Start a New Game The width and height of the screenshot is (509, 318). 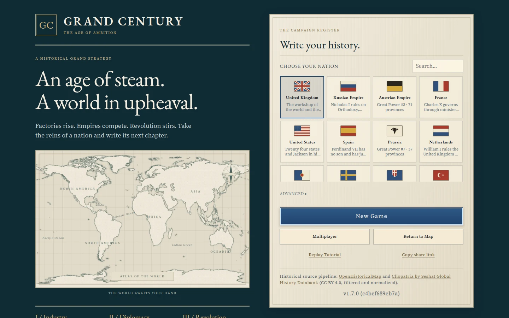[371, 216]
